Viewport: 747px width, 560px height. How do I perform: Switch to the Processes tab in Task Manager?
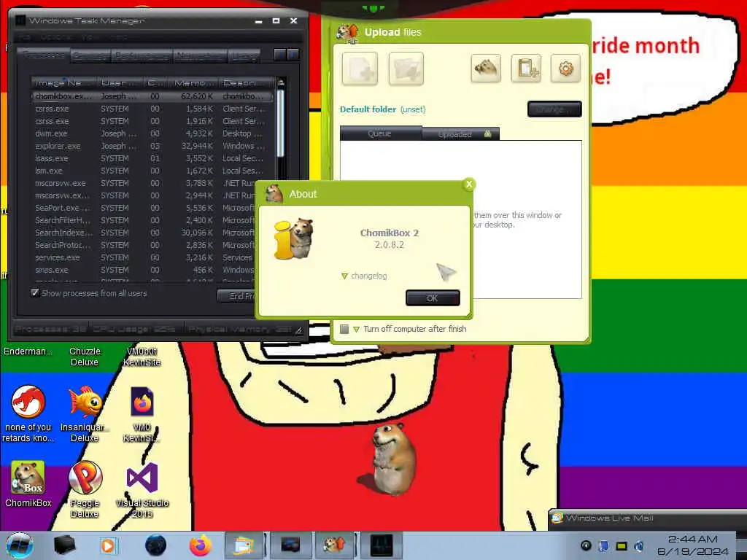tap(44, 55)
